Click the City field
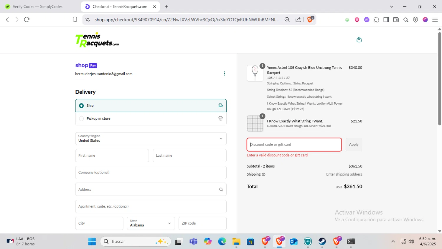442x249 pixels. coord(99,223)
